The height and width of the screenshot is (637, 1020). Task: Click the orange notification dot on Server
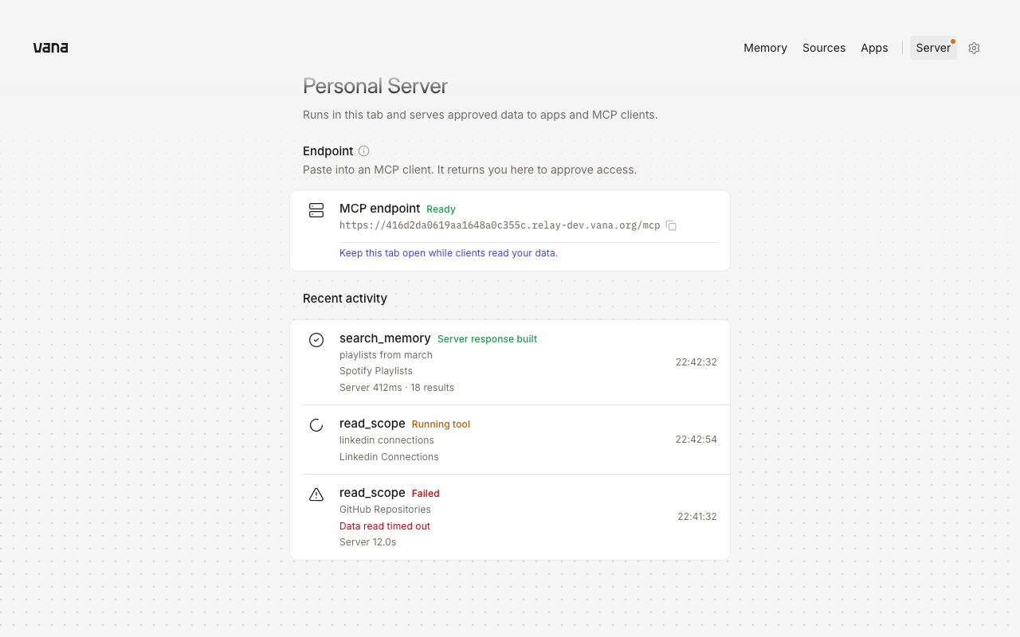952,41
